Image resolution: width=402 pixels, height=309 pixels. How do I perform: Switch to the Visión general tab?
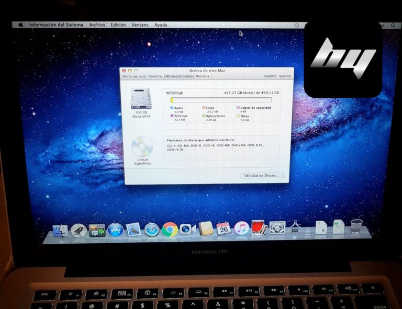(x=134, y=76)
